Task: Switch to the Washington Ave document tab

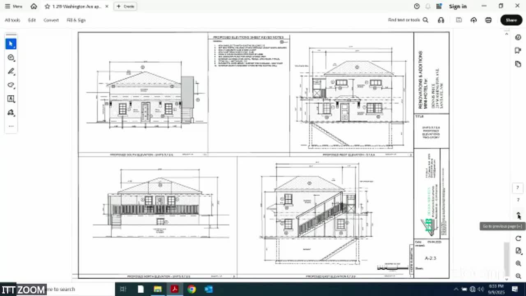Action: point(77,7)
